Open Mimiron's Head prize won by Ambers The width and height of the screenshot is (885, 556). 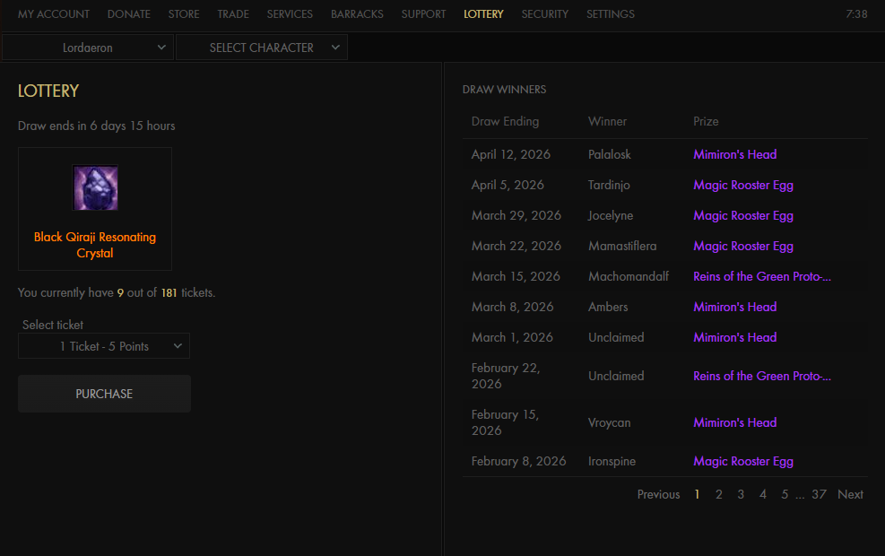pyautogui.click(x=735, y=307)
